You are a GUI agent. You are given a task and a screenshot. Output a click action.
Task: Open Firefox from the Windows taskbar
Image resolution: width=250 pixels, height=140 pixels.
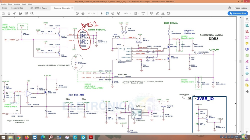click(27, 137)
